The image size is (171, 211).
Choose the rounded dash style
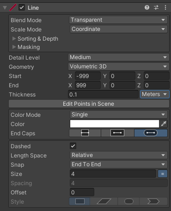[129, 201]
